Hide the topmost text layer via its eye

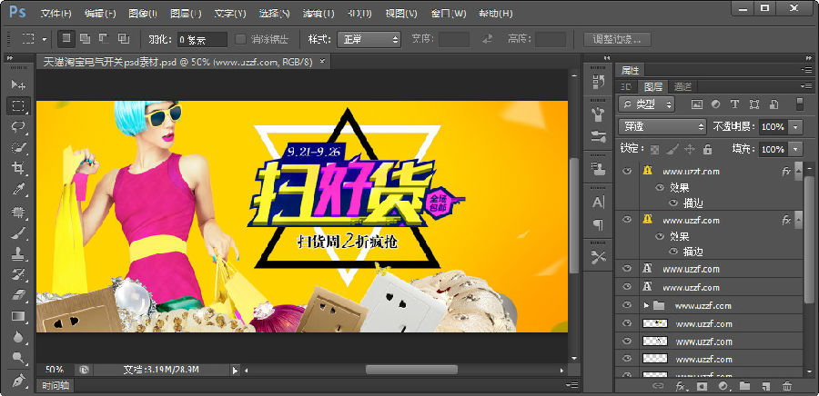[x=627, y=171]
